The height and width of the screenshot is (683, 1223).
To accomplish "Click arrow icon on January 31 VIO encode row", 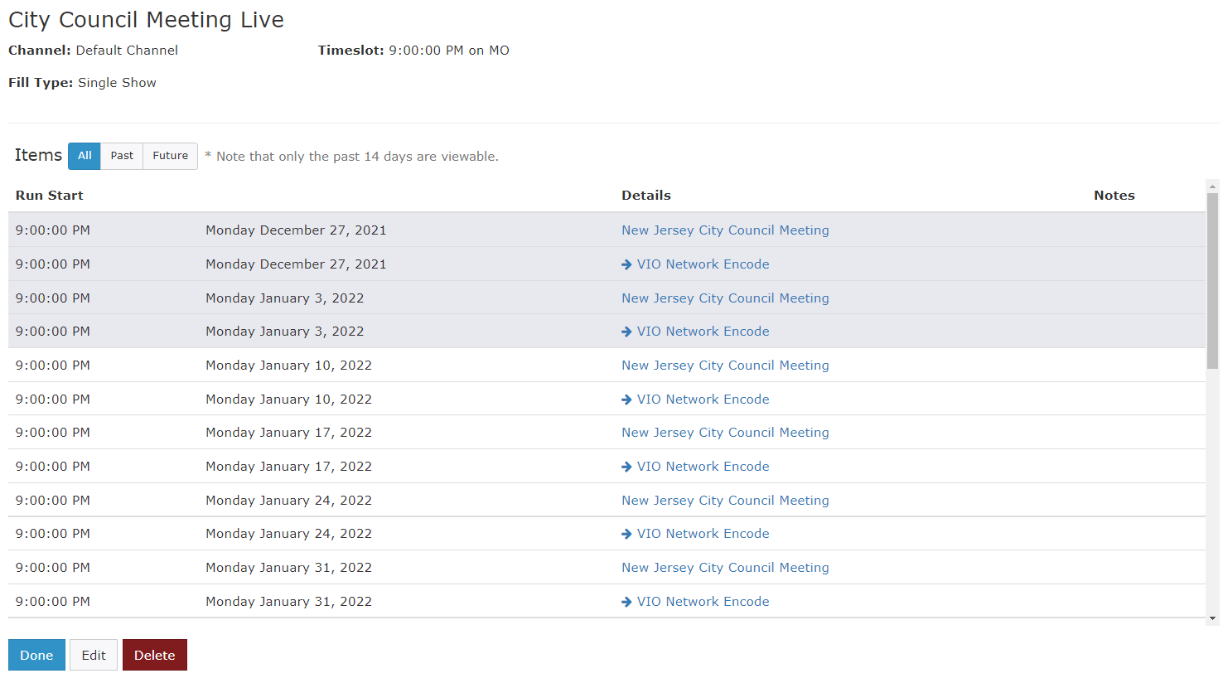I will coord(626,602).
